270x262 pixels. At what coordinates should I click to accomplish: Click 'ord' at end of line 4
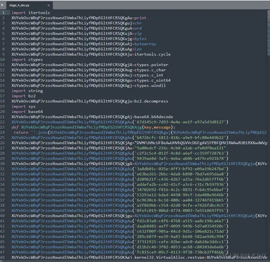pyautogui.click(x=138, y=28)
